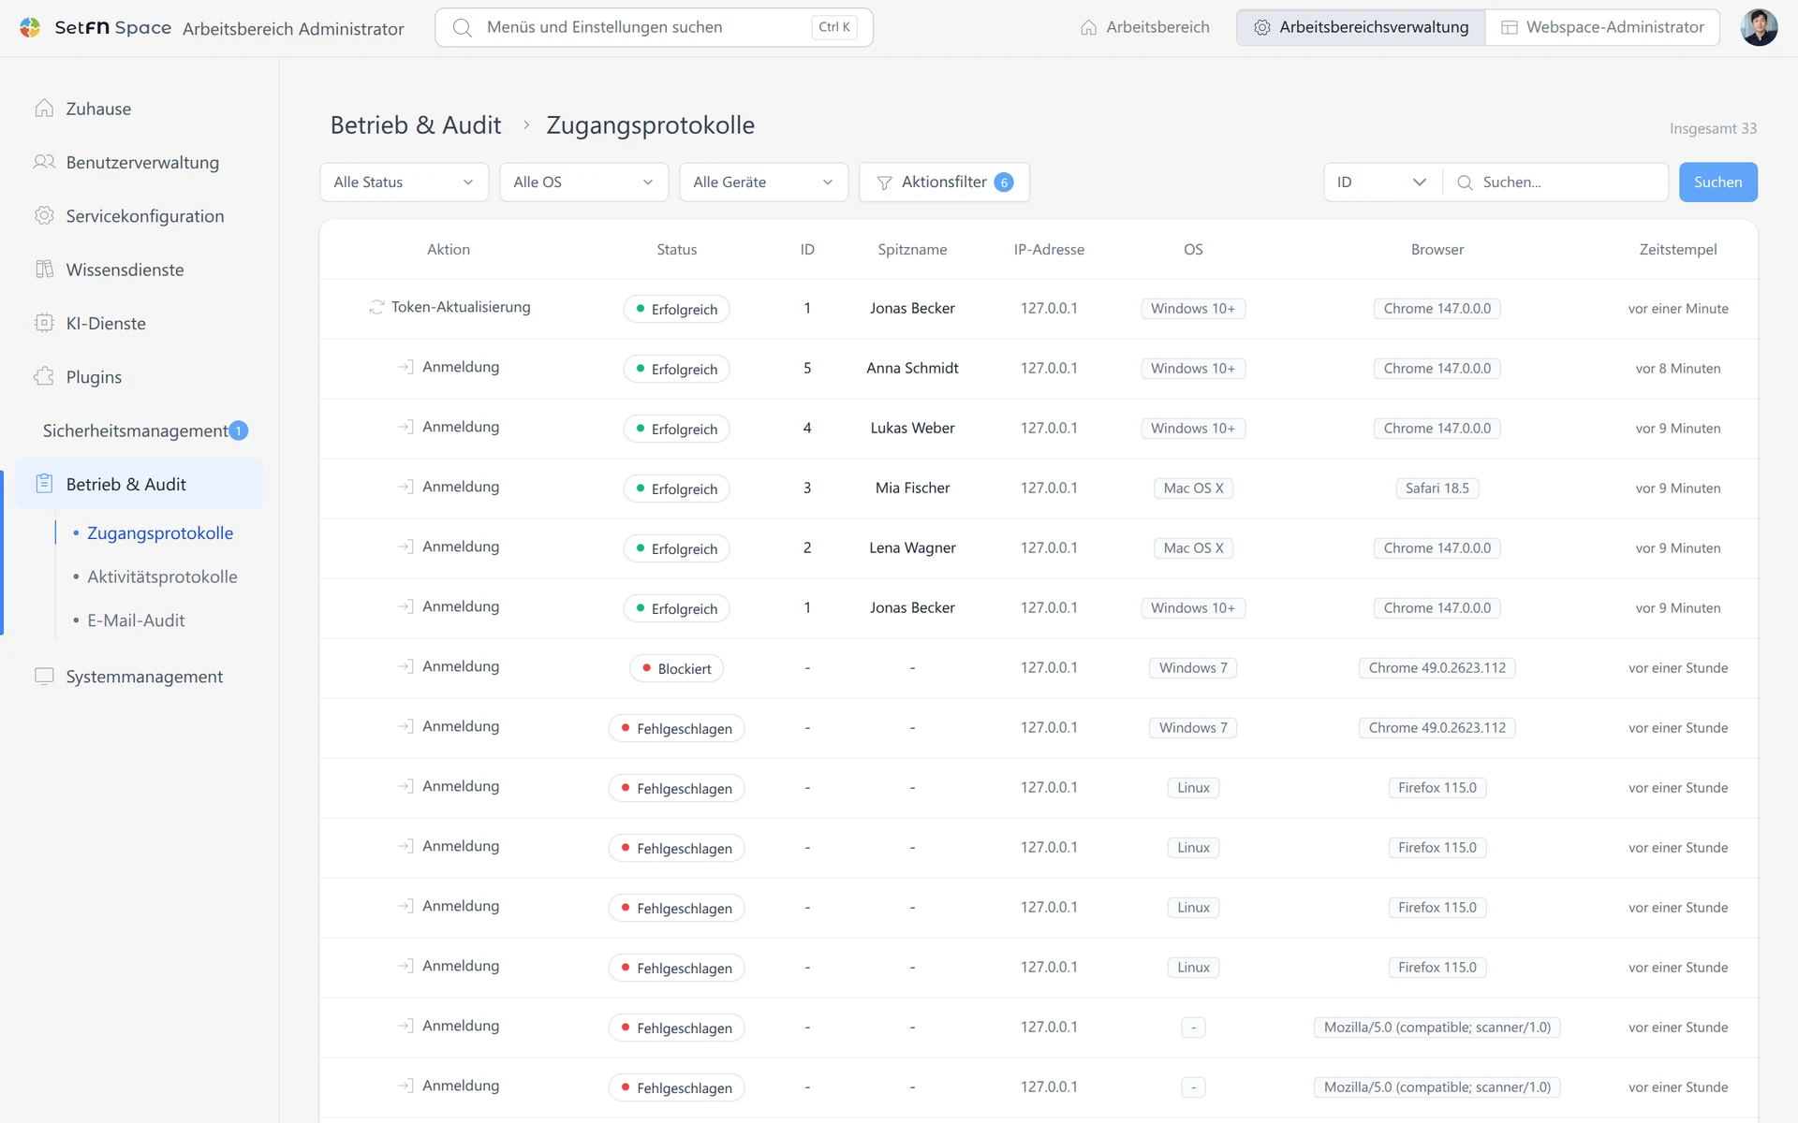Open the Alle OS dropdown
Screen dimensions: 1798x1123
[583, 182]
